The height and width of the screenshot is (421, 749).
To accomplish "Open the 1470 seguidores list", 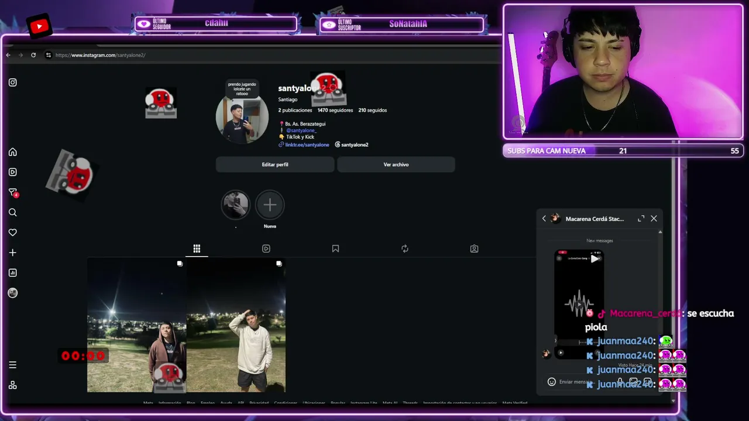I will 335,110.
